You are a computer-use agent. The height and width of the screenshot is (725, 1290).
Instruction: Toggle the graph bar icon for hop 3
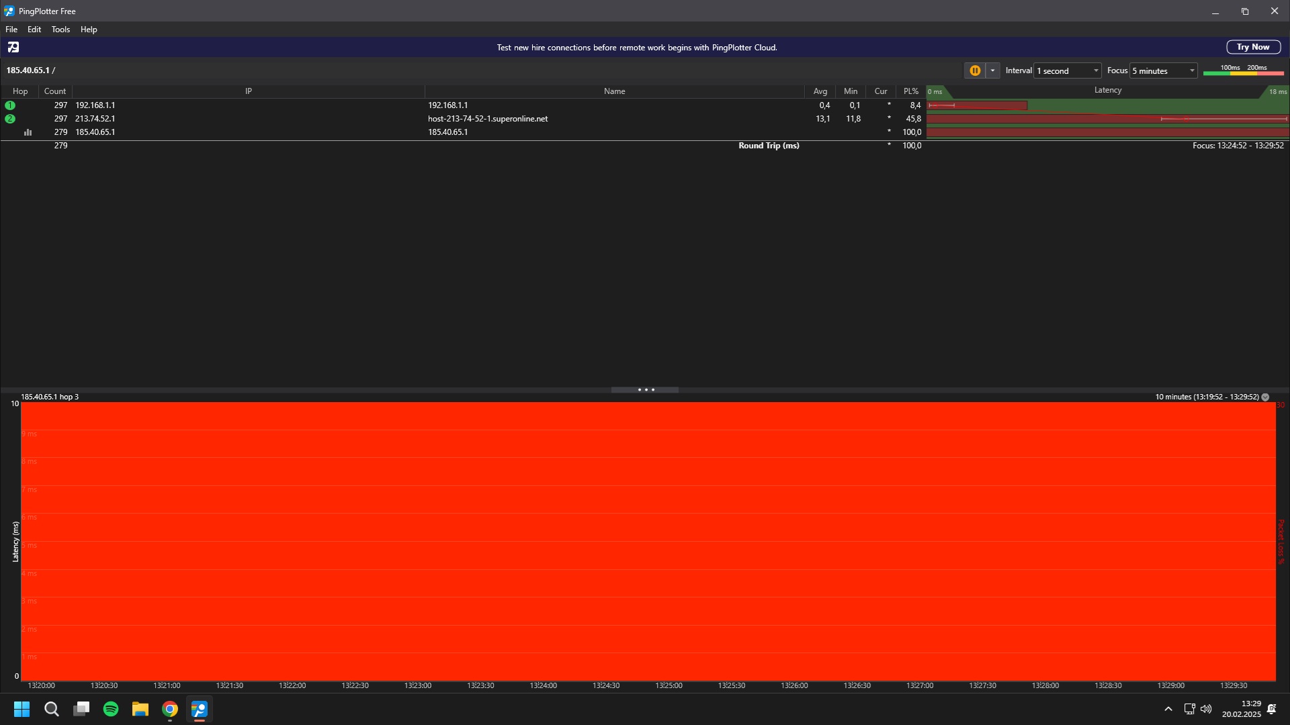28,132
